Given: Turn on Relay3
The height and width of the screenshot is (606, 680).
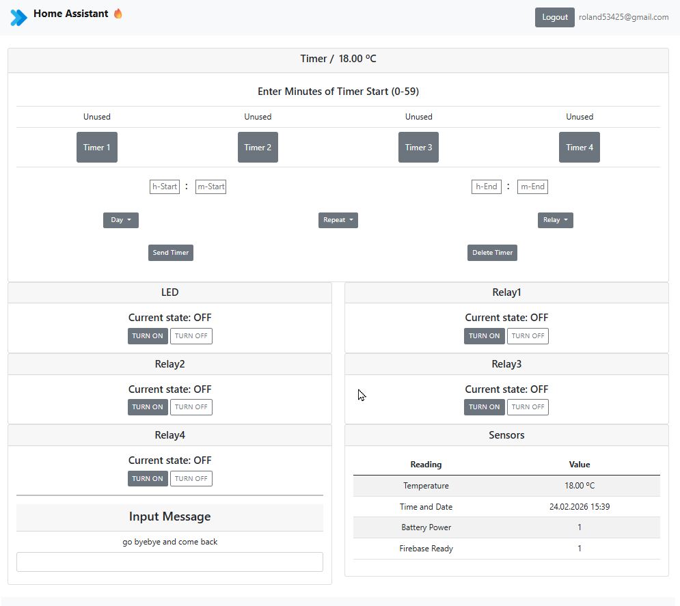Looking at the screenshot, I should point(484,407).
